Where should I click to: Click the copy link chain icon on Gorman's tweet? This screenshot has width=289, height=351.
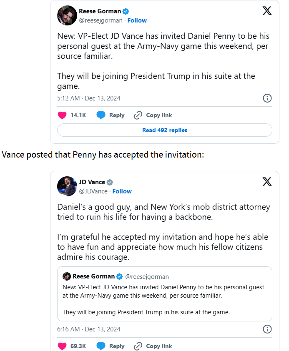138,115
